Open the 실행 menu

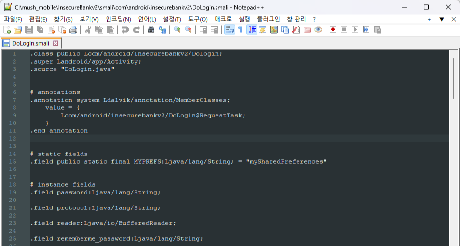(x=244, y=19)
